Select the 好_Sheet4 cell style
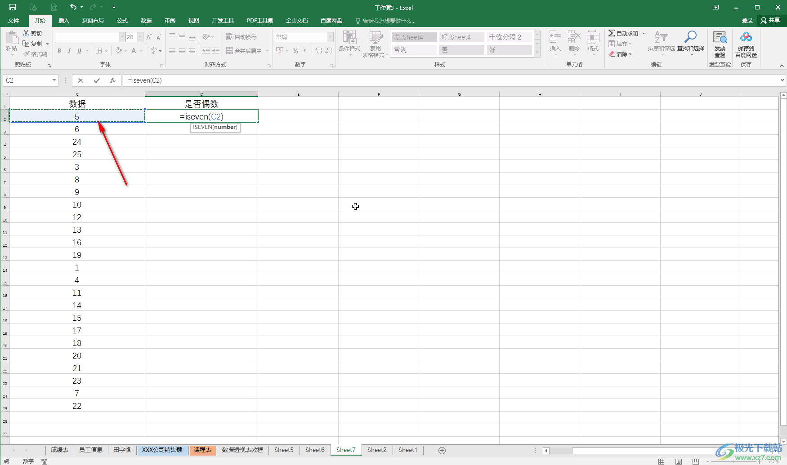Viewport: 787px width, 465px height. click(x=462, y=37)
